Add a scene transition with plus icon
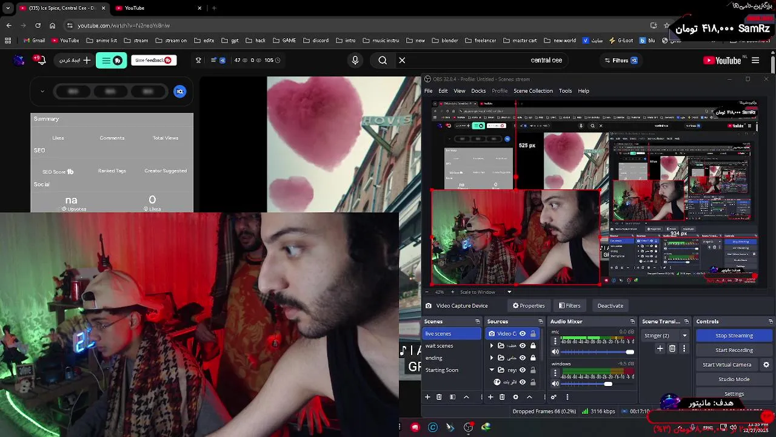Screen dimensions: 776x437 [660, 348]
